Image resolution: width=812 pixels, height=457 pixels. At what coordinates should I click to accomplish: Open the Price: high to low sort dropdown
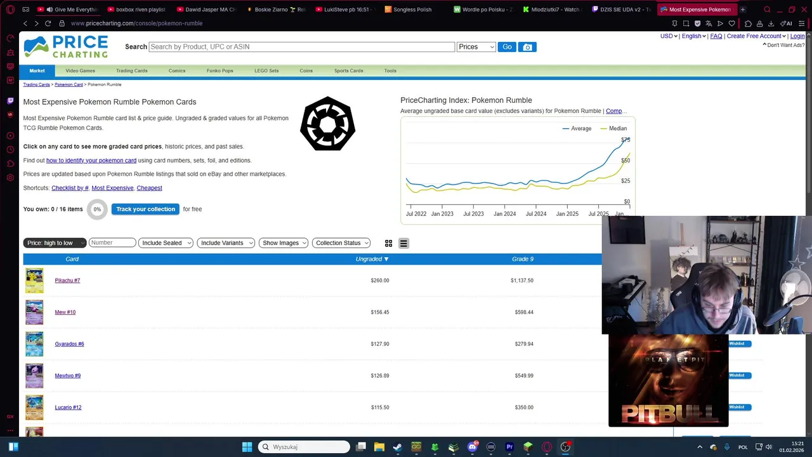(x=55, y=243)
